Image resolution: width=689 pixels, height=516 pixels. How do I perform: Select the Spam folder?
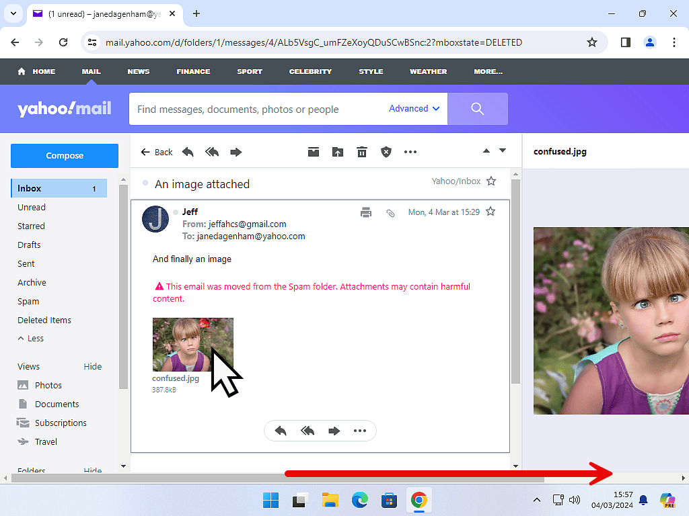click(x=28, y=302)
